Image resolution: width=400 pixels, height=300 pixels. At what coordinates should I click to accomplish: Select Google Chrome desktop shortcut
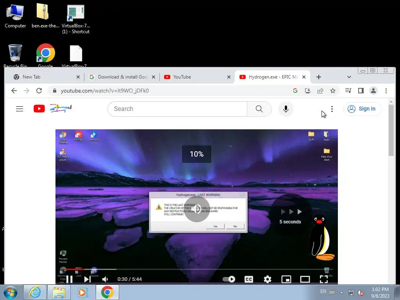pos(45,55)
